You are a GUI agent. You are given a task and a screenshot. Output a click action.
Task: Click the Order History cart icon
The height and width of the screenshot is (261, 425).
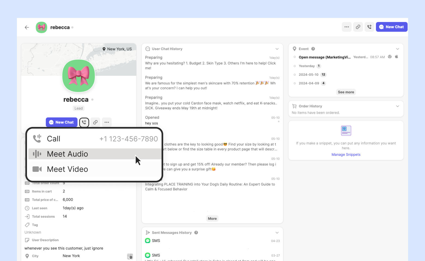[x=295, y=106]
